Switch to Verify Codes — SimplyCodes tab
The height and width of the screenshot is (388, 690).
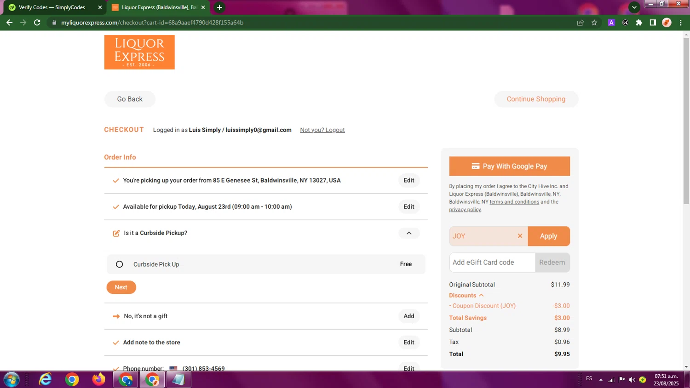click(54, 7)
